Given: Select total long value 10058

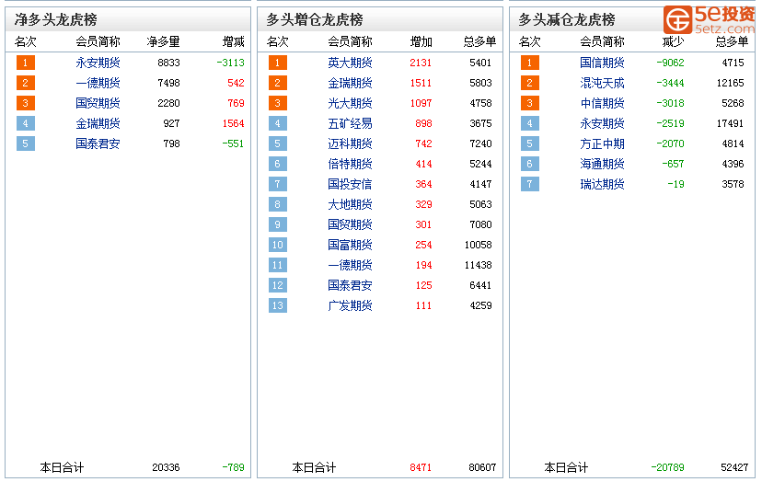Looking at the screenshot, I should point(479,245).
